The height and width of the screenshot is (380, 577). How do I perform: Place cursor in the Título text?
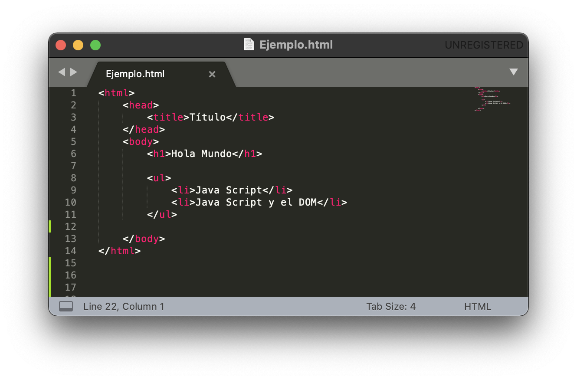click(208, 117)
